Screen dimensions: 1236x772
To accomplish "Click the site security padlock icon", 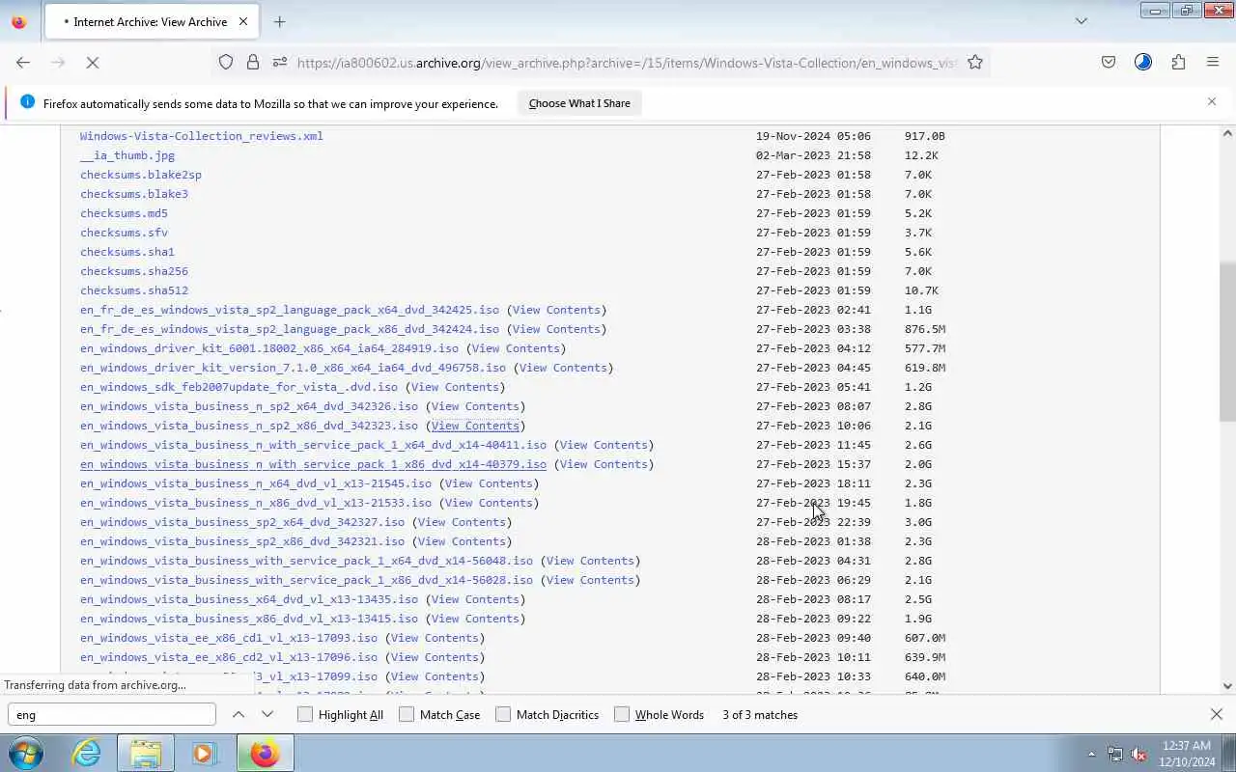I will coord(253,63).
